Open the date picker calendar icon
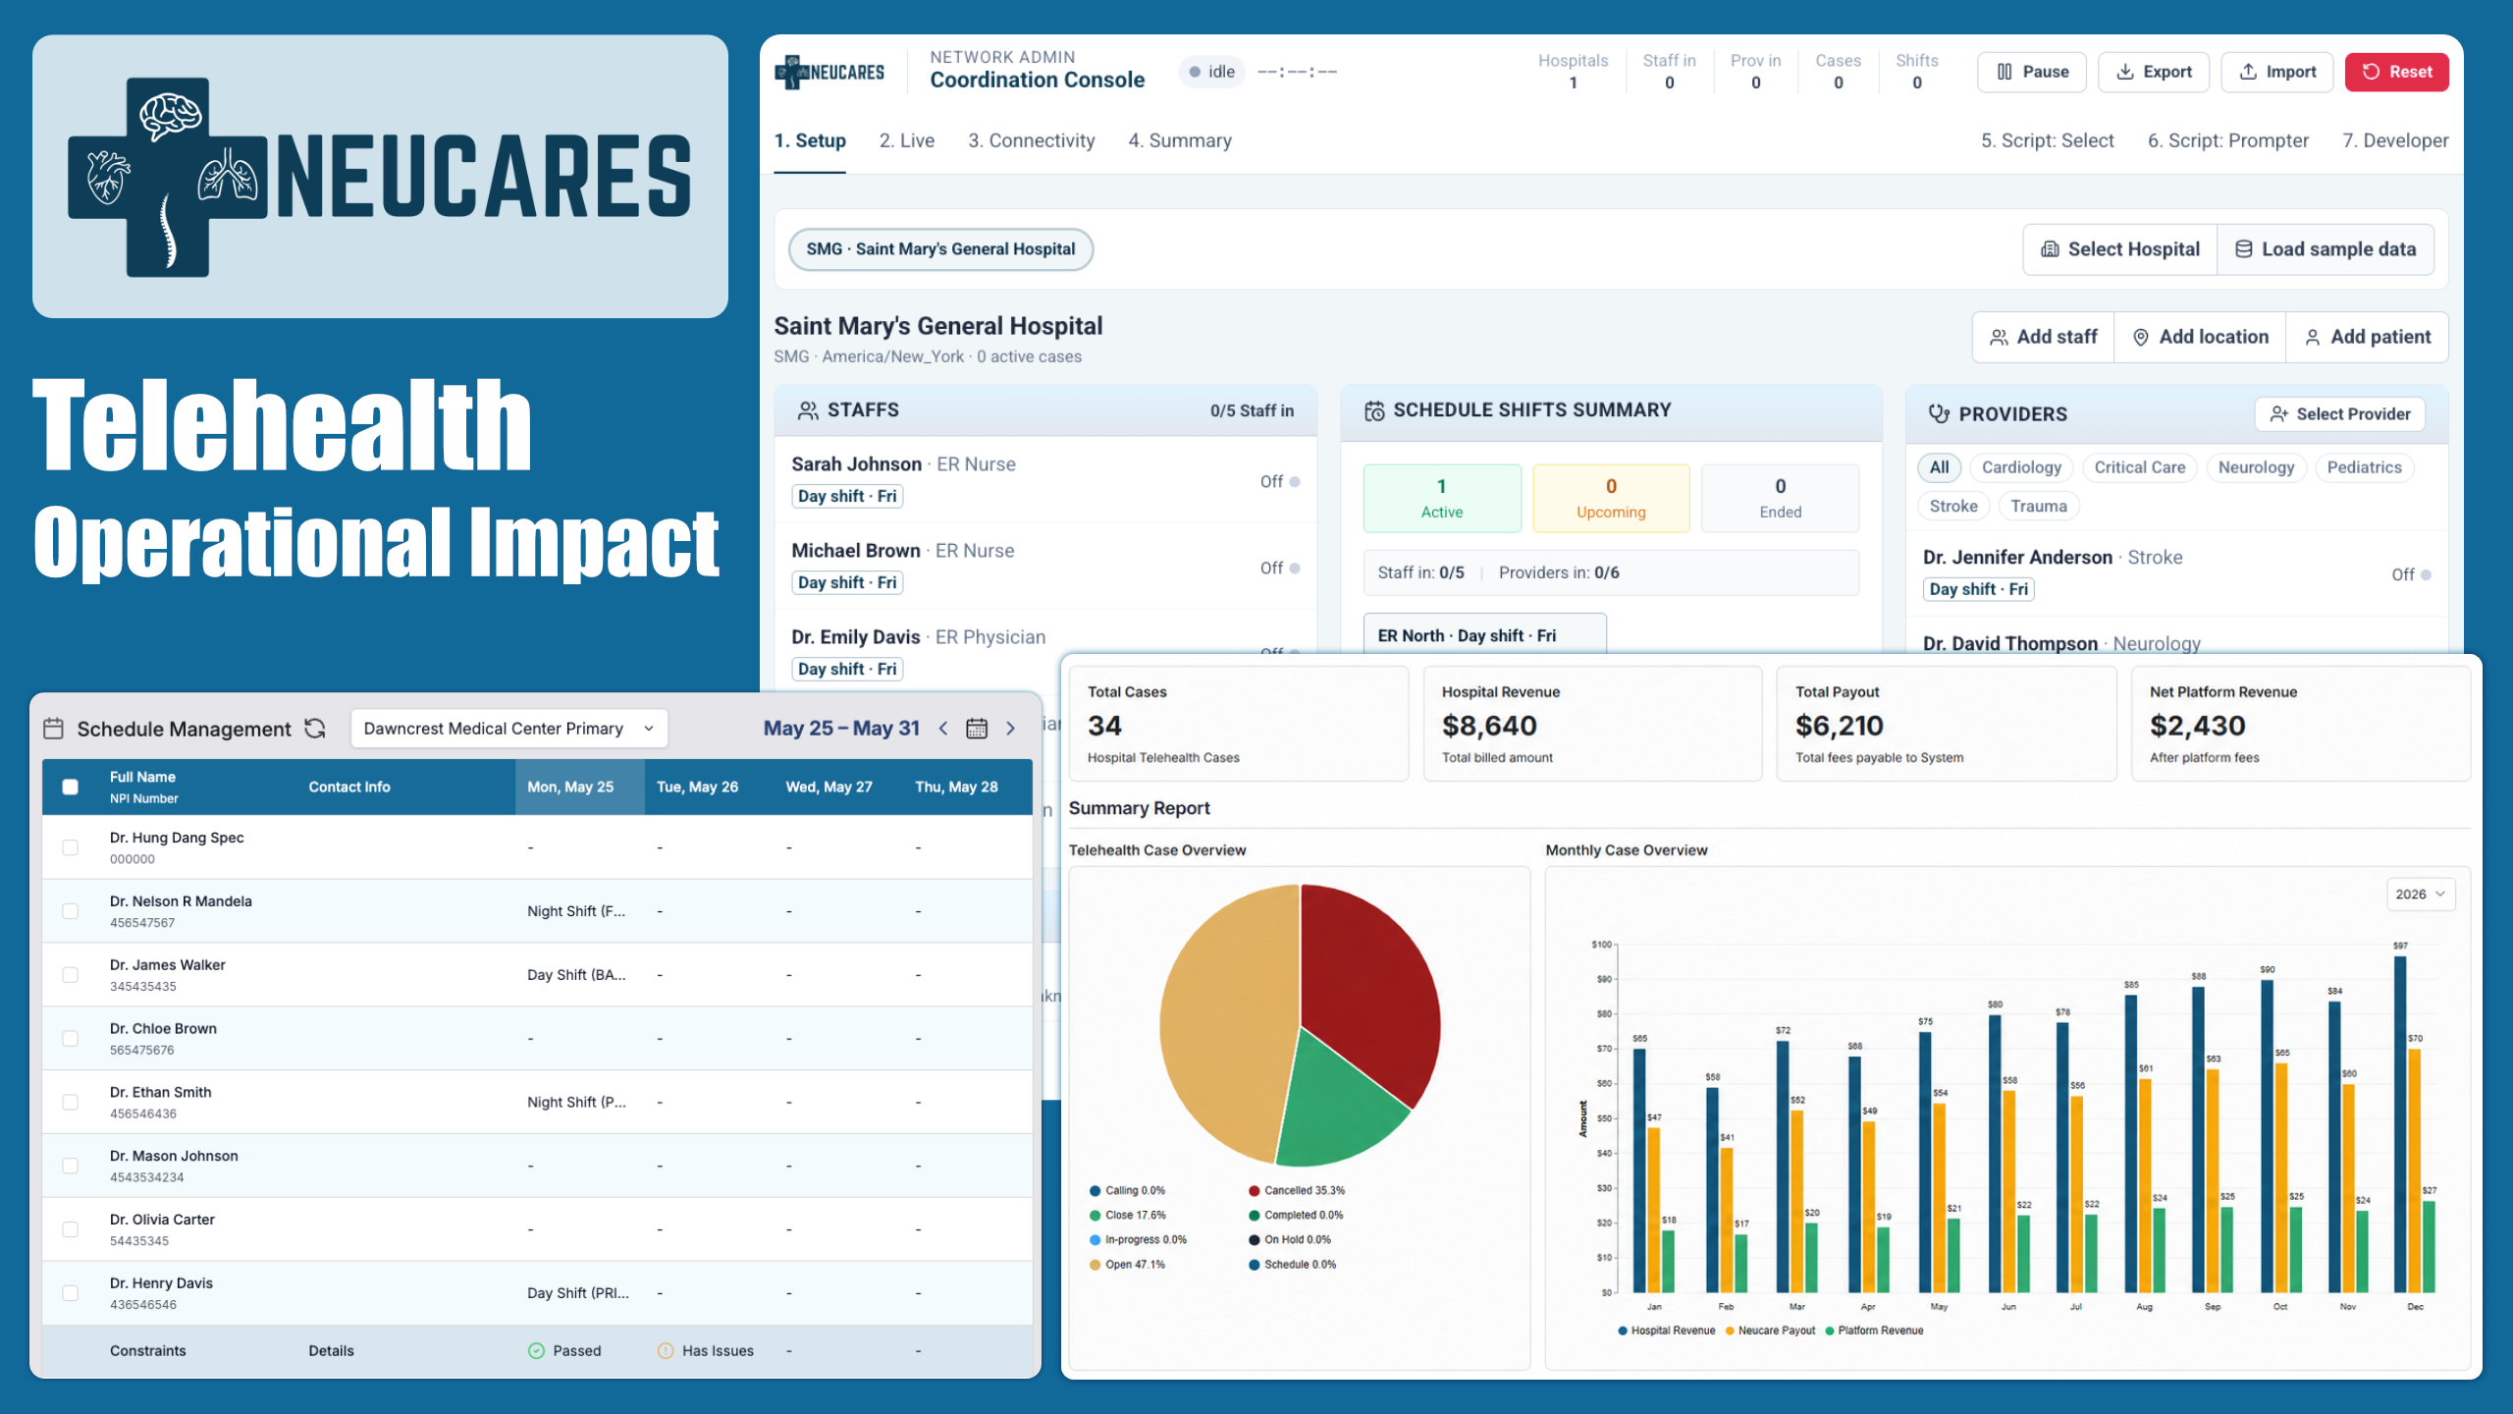Screen dimensions: 2513x1414 click(977, 729)
